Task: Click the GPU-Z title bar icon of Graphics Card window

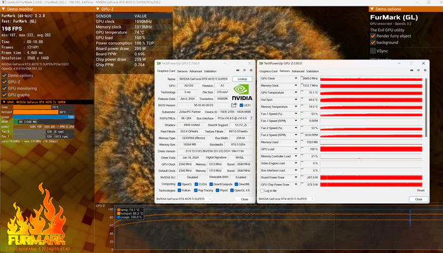Action: pos(159,63)
